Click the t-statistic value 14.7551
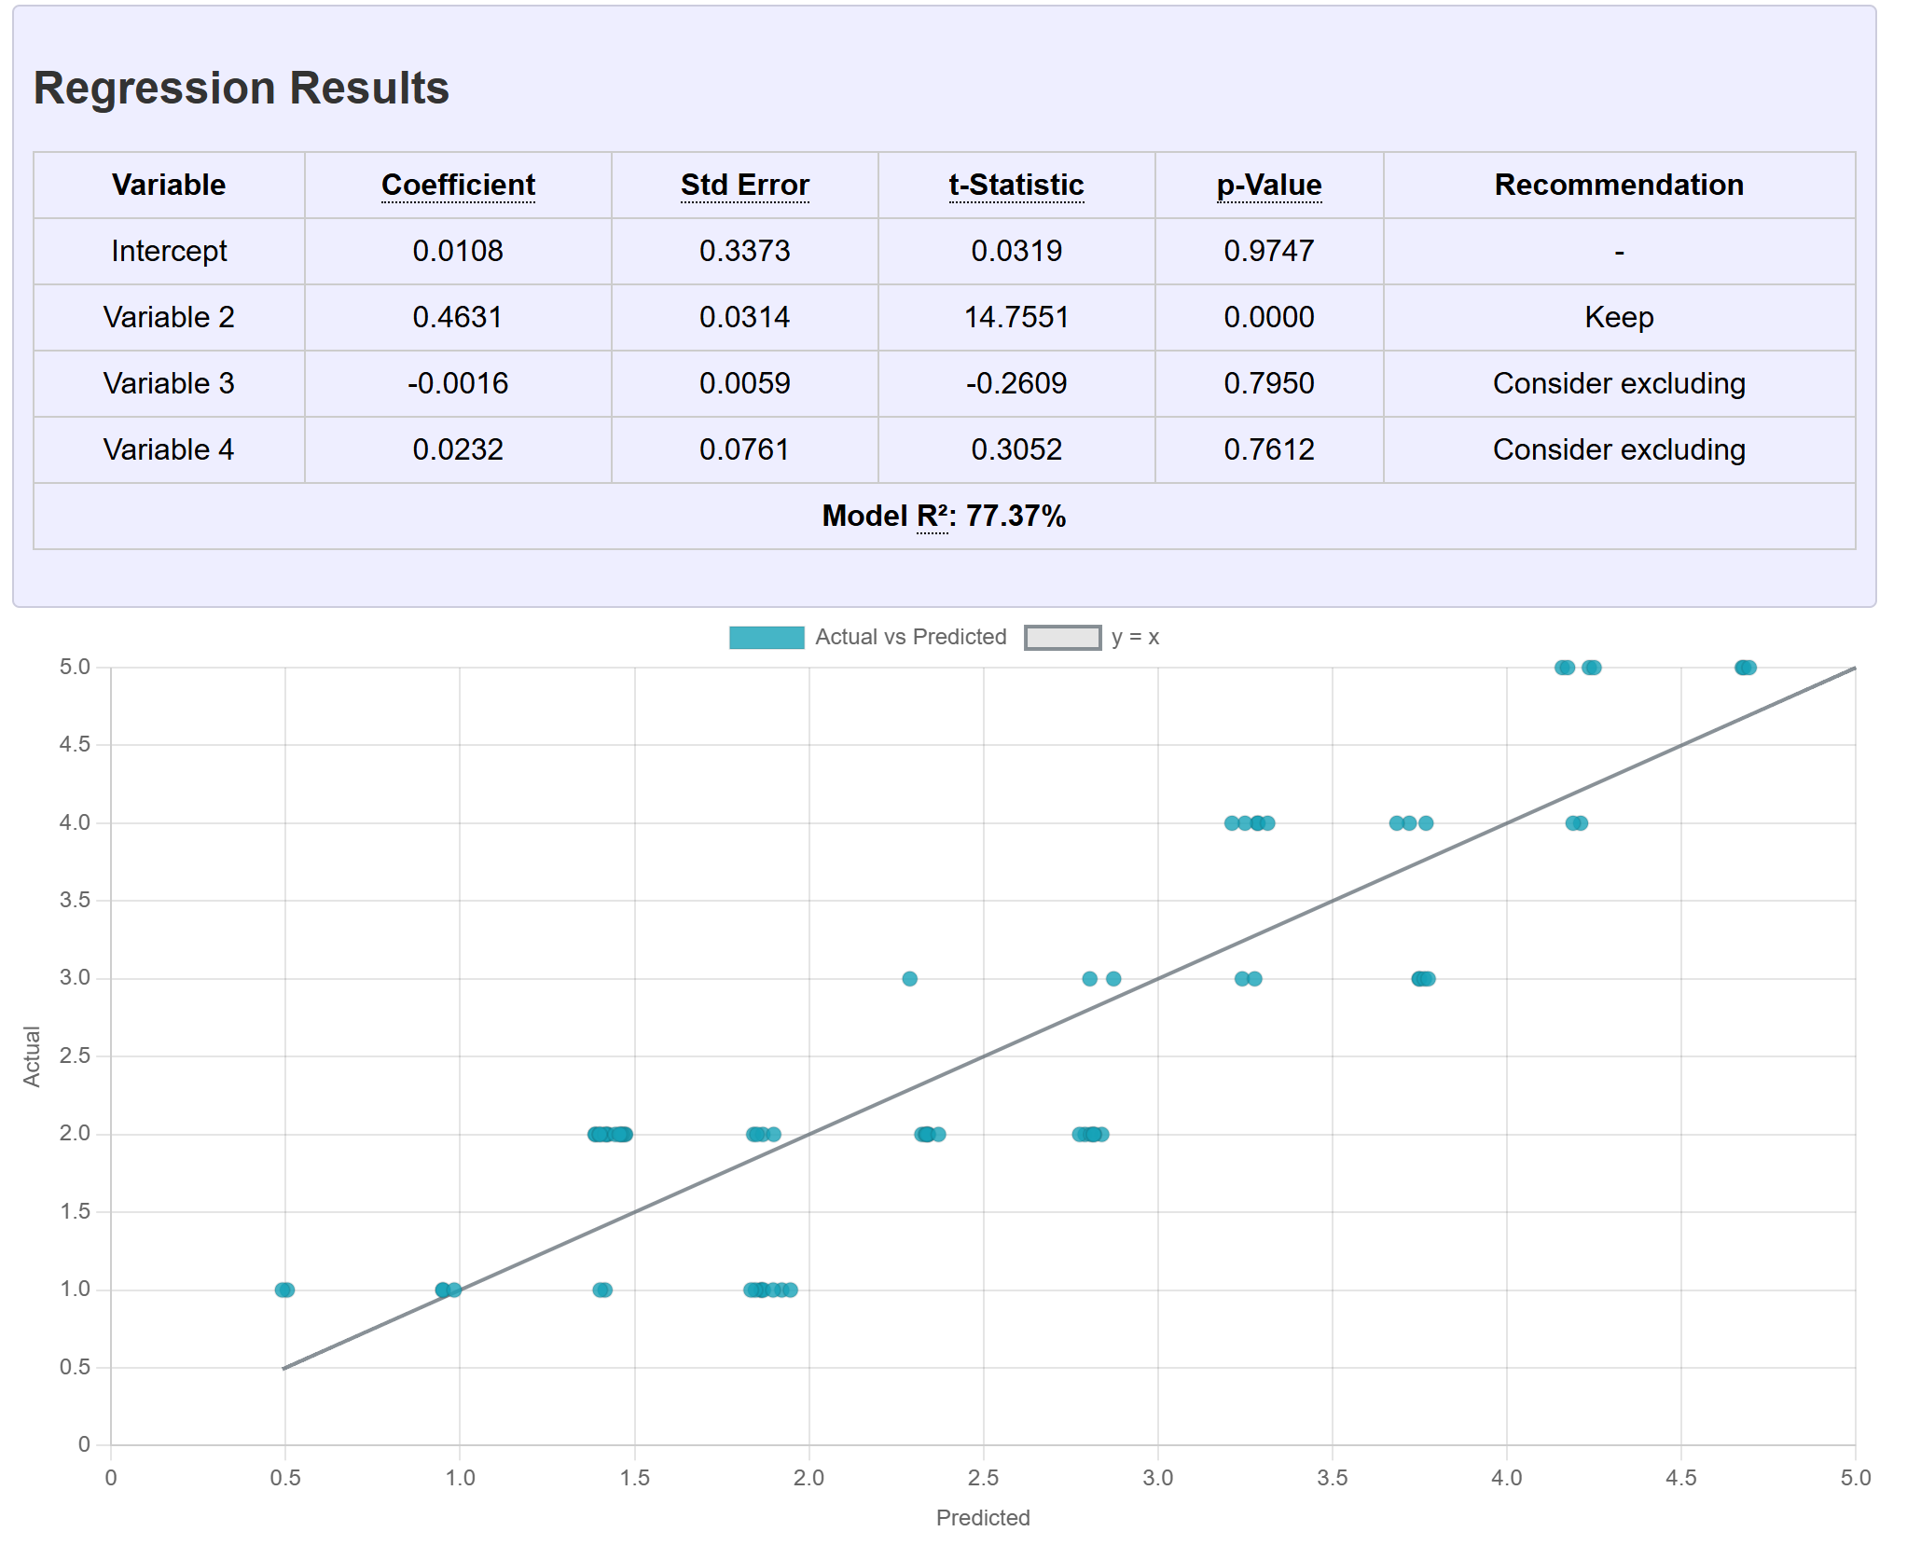The width and height of the screenshot is (1907, 1559). tap(1016, 317)
